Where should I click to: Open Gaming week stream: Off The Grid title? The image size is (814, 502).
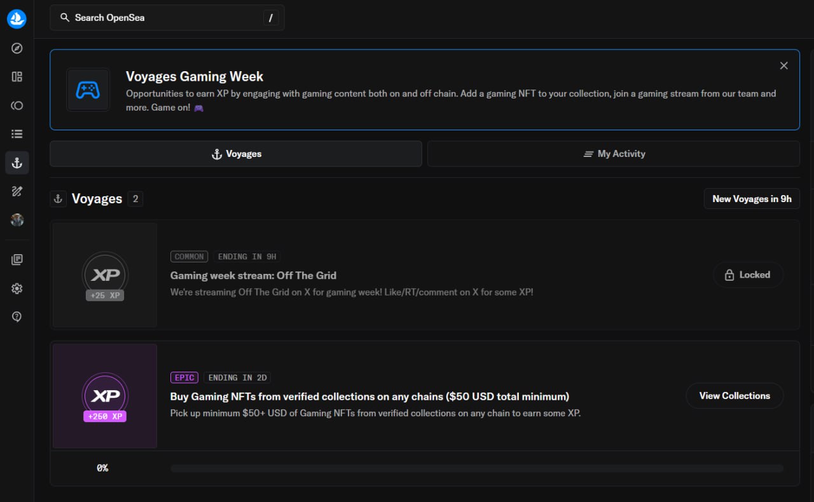tap(253, 275)
